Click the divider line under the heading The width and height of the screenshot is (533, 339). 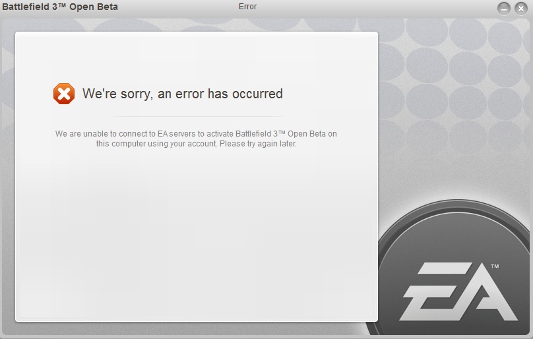tap(197, 116)
